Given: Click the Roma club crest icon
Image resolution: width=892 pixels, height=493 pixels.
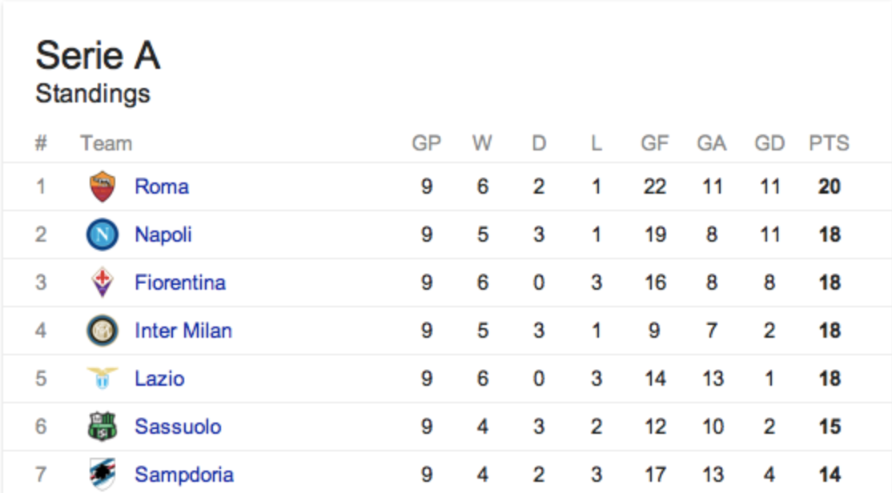Looking at the screenshot, I should (102, 186).
